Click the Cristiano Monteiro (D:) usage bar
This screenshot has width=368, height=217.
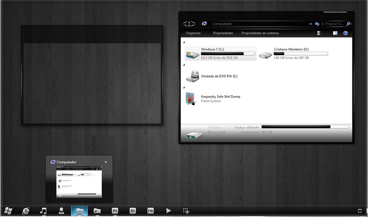click(300, 54)
